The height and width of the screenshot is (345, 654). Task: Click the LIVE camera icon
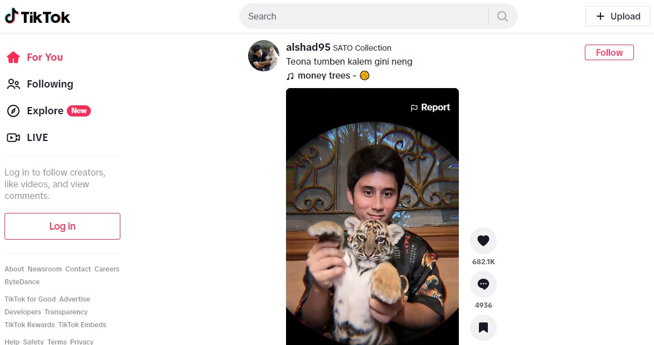point(13,138)
